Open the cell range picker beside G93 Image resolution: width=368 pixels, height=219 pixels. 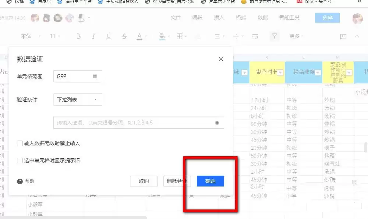coord(95,77)
